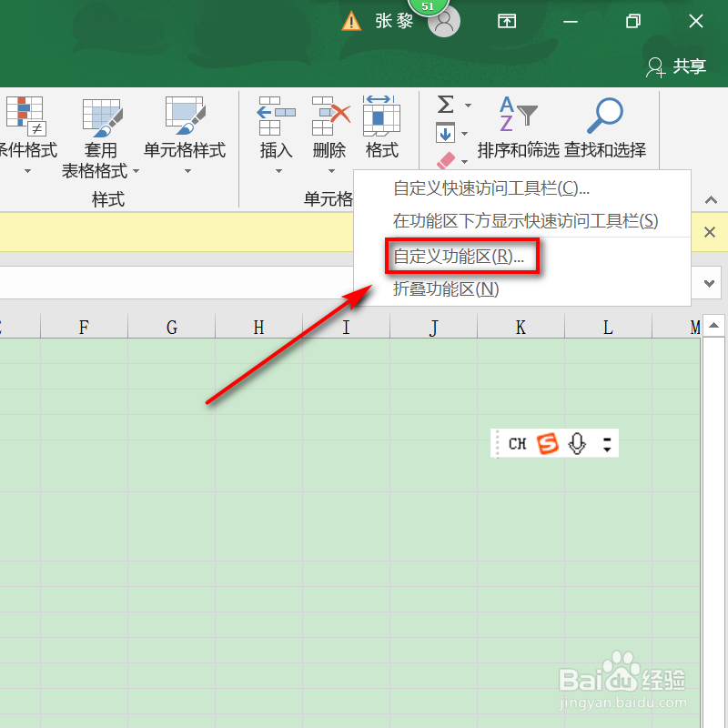This screenshot has width=728, height=728.
Task: Minimize the Excel window
Action: (571, 21)
